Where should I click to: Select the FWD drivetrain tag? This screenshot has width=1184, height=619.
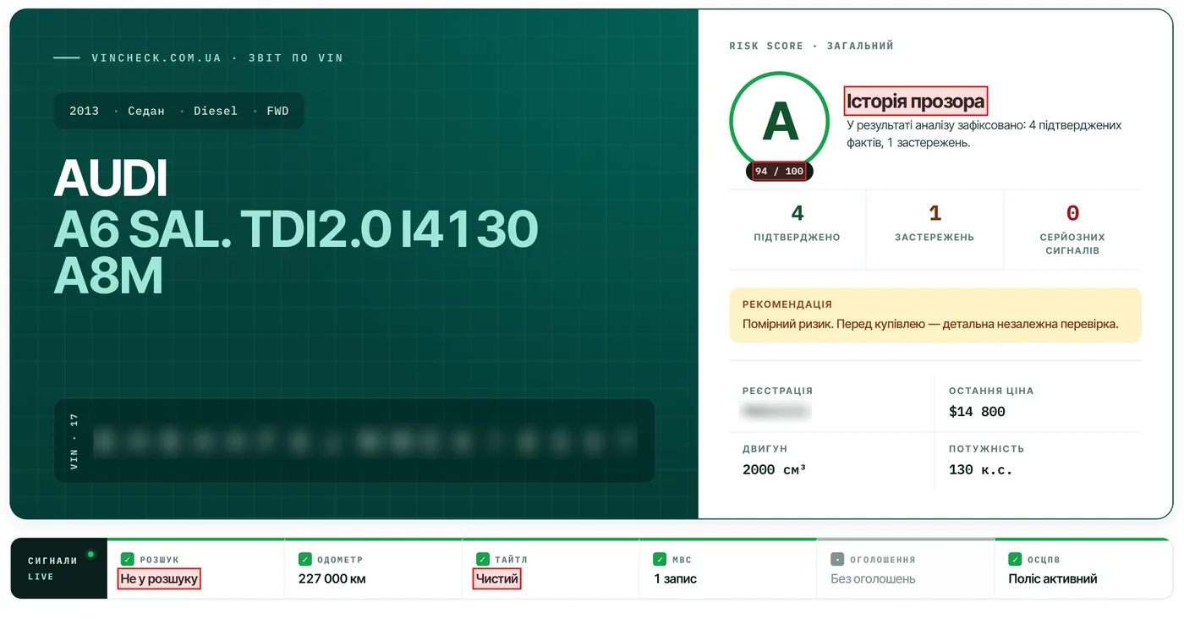278,111
